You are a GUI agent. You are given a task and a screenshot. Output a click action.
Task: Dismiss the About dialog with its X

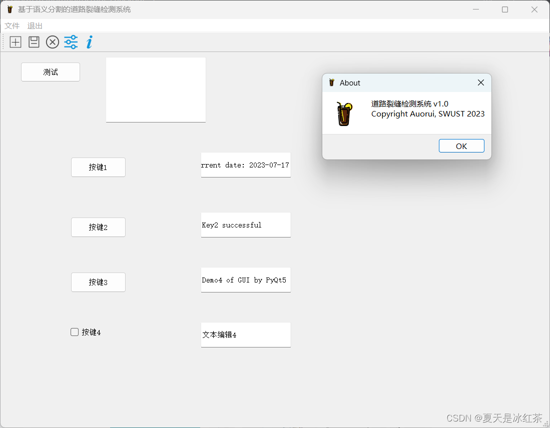coord(480,82)
